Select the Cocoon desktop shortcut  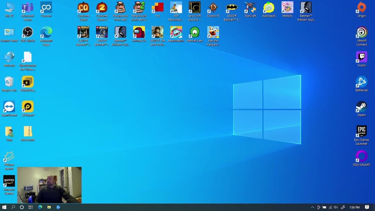point(46,10)
